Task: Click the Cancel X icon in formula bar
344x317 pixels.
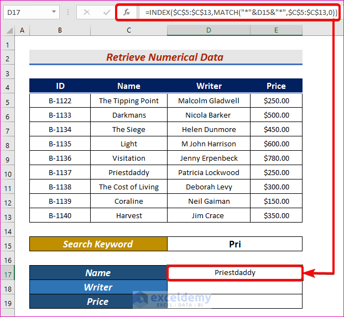Action: coord(87,12)
